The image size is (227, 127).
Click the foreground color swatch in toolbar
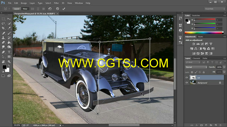tap(4, 67)
